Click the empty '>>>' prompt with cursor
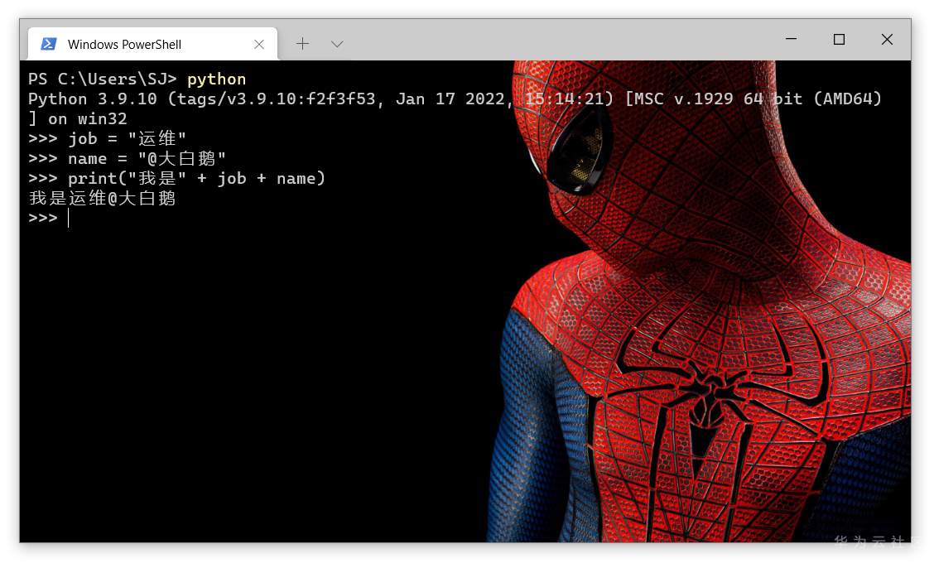The width and height of the screenshot is (934, 563). 49,218
